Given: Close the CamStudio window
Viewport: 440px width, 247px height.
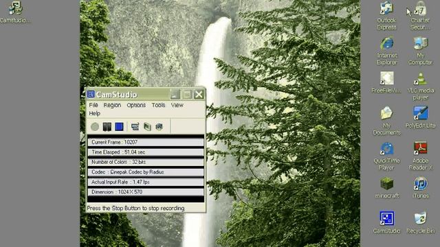Looking at the screenshot, I should [199, 95].
